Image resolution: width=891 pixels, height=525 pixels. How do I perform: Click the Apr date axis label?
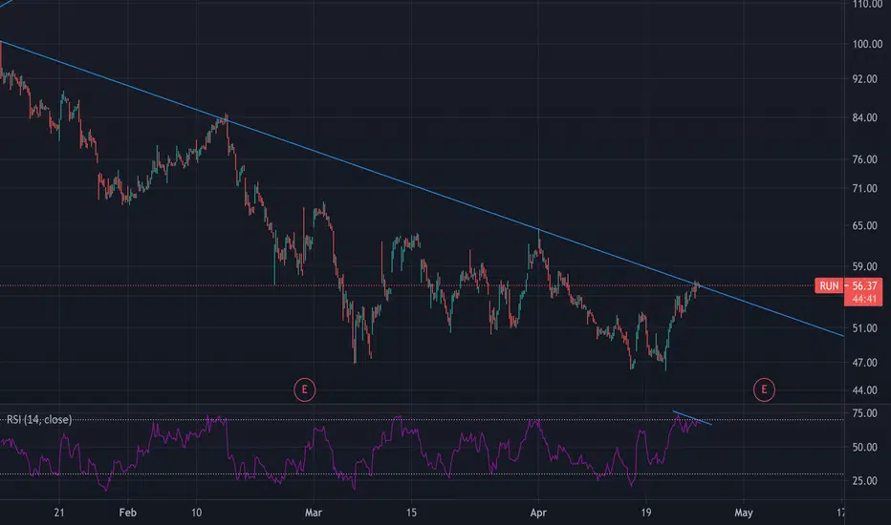tap(538, 513)
